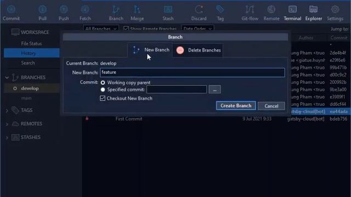Image resolution: width=351 pixels, height=197 pixels.
Task: Click the commit browse ellipsis button
Action: click(214, 90)
